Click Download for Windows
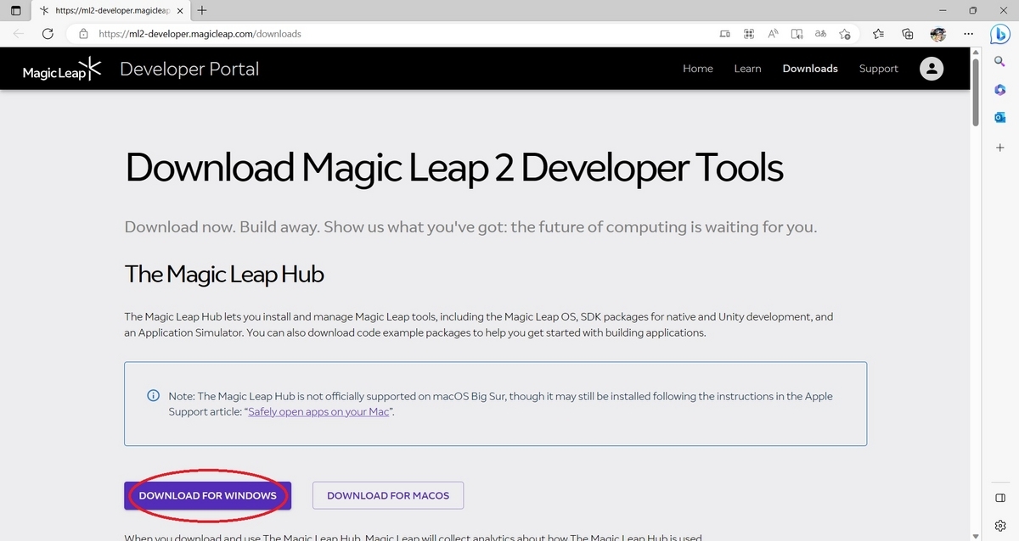Viewport: 1019px width, 541px height. pos(207,495)
